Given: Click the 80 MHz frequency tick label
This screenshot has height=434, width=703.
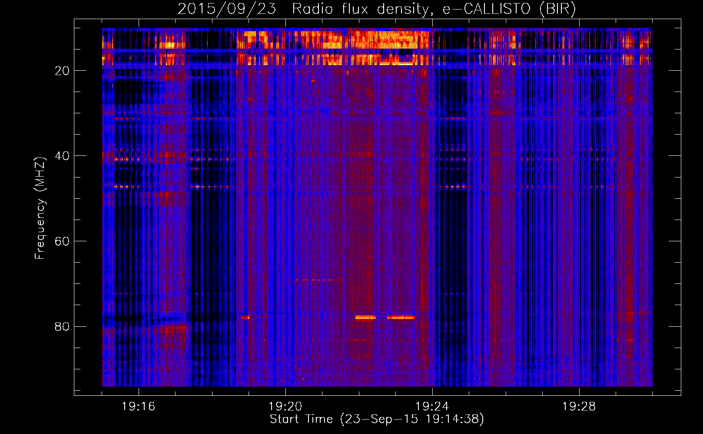Looking at the screenshot, I should pyautogui.click(x=62, y=326).
